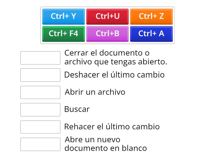Click the answer box beside 'Deshacer el último cambio'
215x161 pixels.
tap(40, 75)
